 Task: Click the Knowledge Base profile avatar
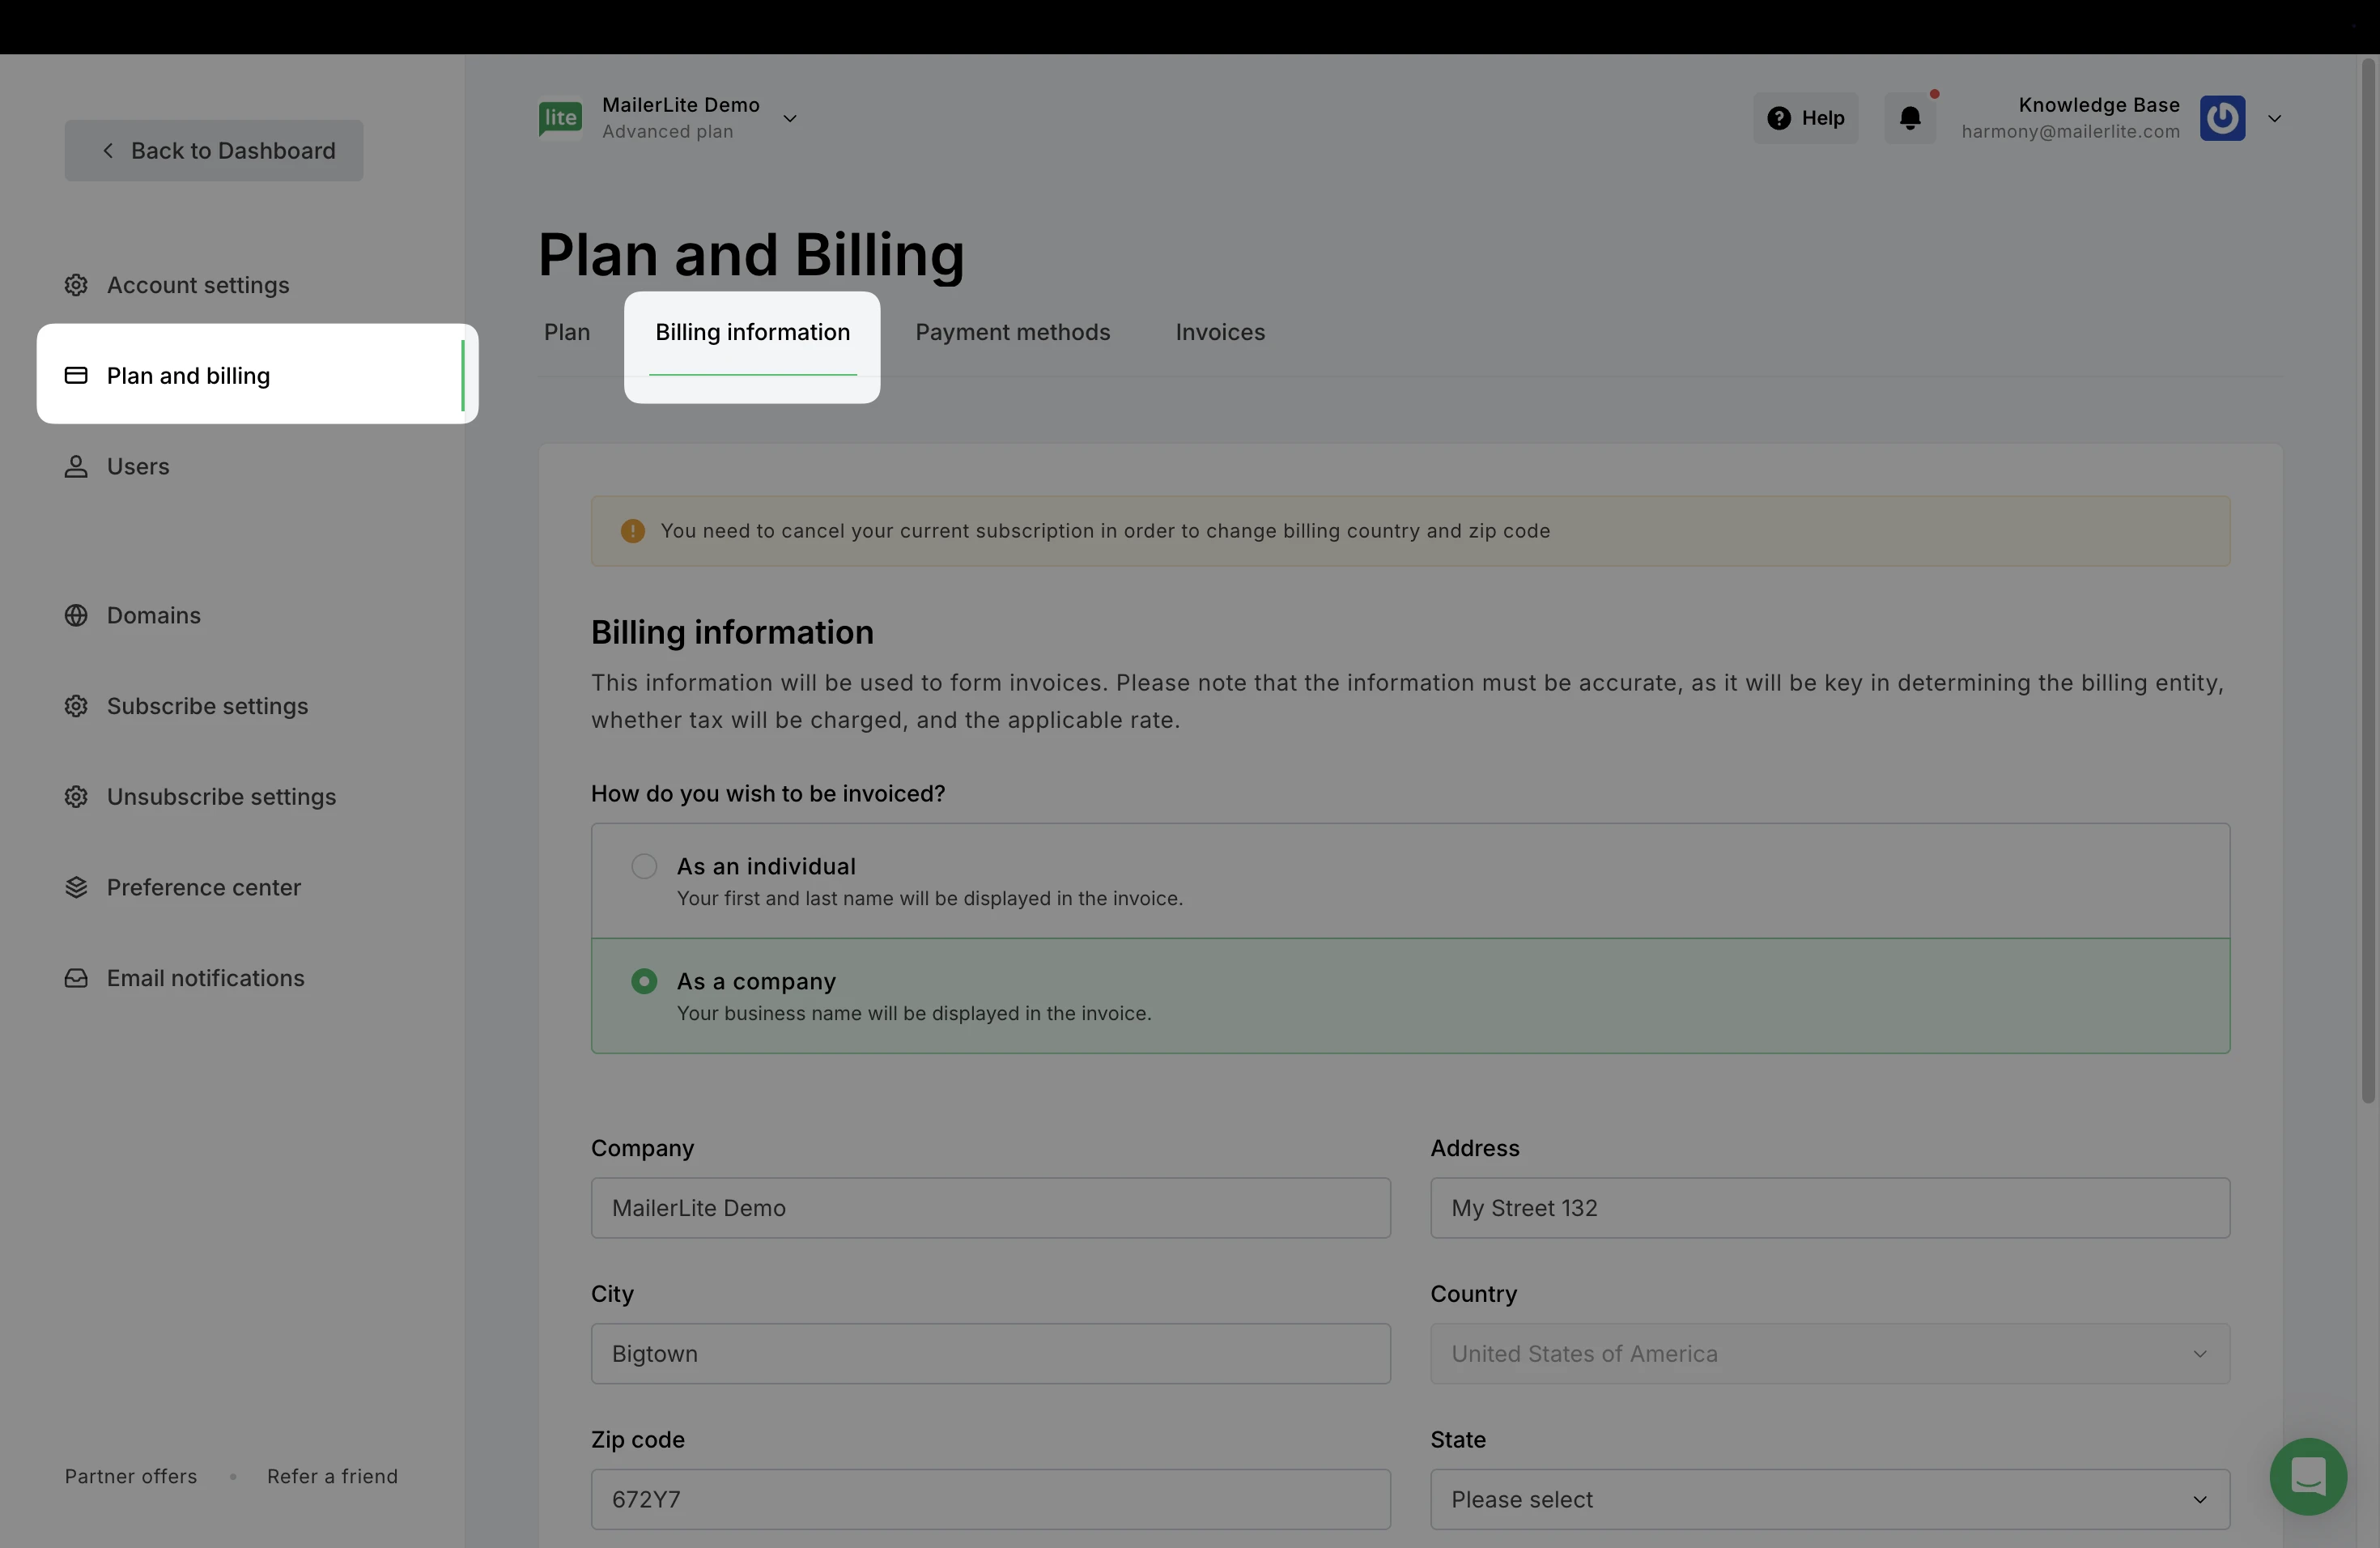pos(2222,118)
